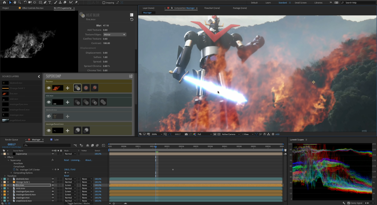Viewport: 377px width, 205px height.
Task: Switch to Effect Controls fire.mov tab
Action: point(33,8)
